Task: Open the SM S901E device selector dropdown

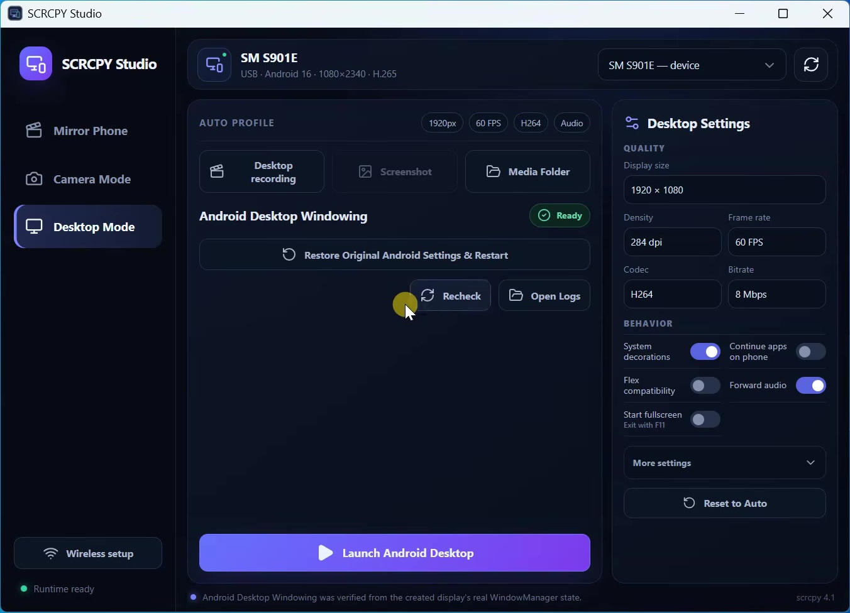Action: click(692, 65)
